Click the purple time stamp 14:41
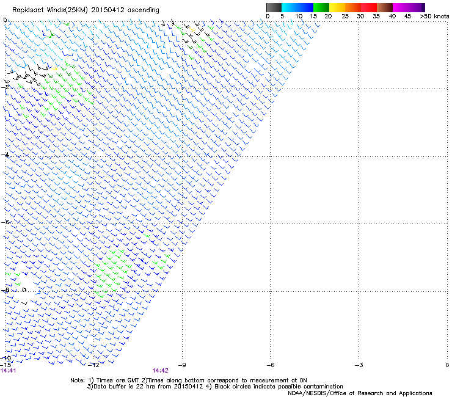This screenshot has height=397, width=452. click(x=9, y=371)
